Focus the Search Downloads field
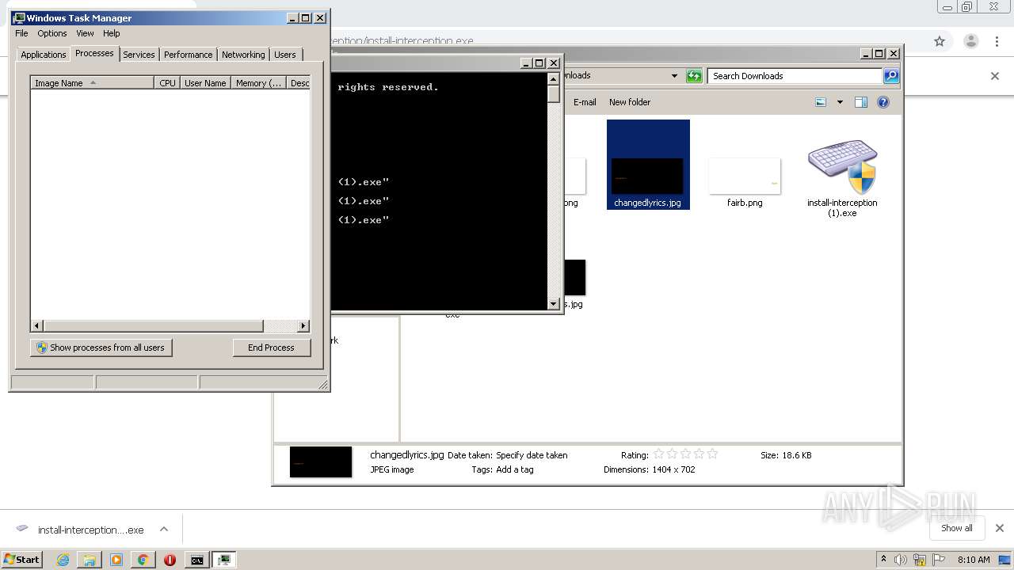This screenshot has width=1014, height=570. coord(795,76)
